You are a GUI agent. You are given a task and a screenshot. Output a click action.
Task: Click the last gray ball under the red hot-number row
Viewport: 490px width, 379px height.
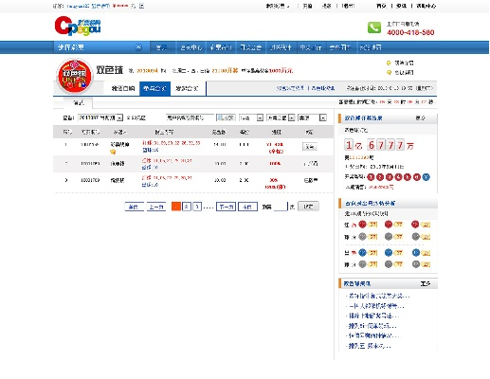416,237
